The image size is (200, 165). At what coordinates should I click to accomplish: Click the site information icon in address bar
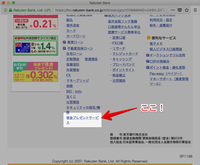[x=6, y=10]
